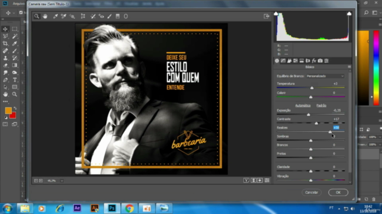Swap before and after settings icon
The image size is (382, 214).
pyautogui.click(x=253, y=180)
